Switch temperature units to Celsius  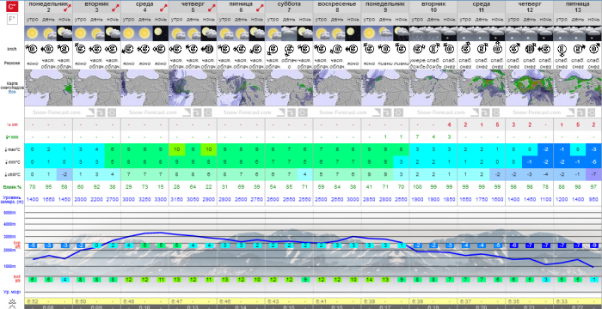[x=12, y=7]
